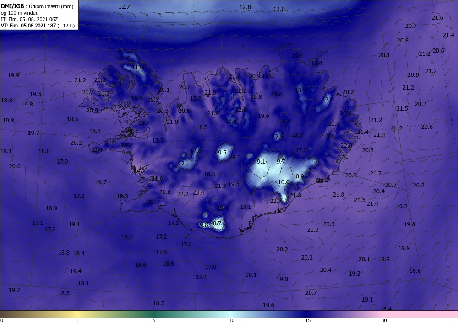Click the map value '19.5'

point(234,184)
